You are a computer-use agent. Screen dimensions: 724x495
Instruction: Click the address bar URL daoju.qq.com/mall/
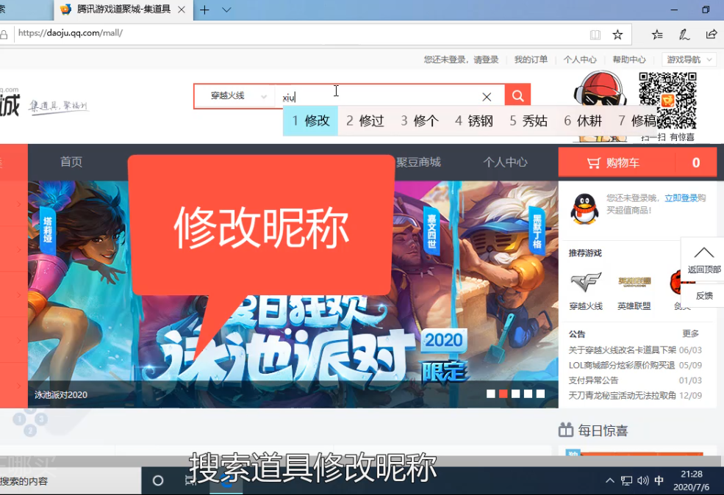70,33
